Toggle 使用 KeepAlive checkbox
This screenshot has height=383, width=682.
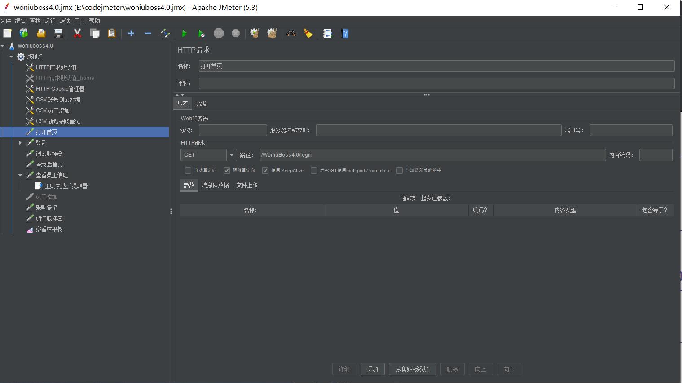[x=265, y=171]
